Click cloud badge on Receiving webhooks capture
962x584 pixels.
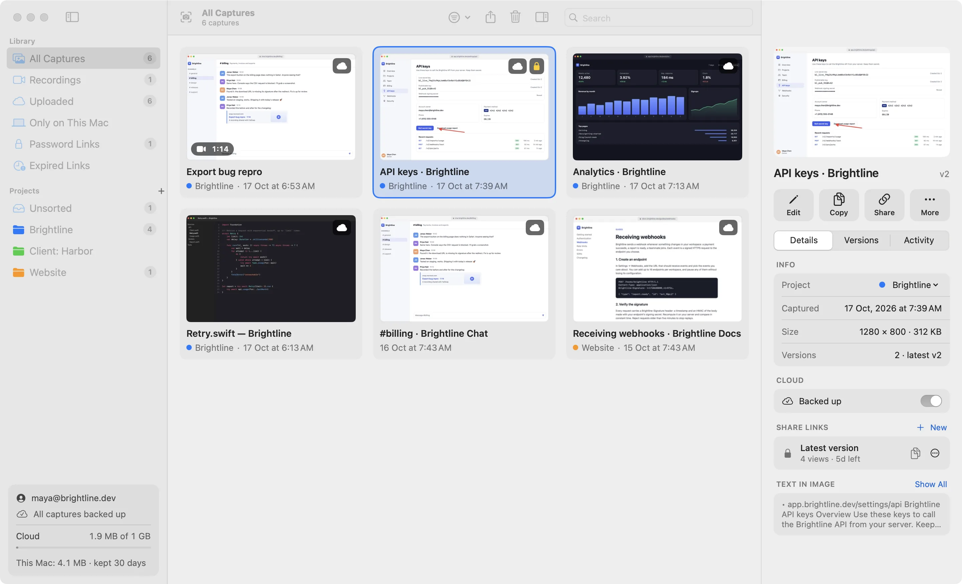coord(728,228)
